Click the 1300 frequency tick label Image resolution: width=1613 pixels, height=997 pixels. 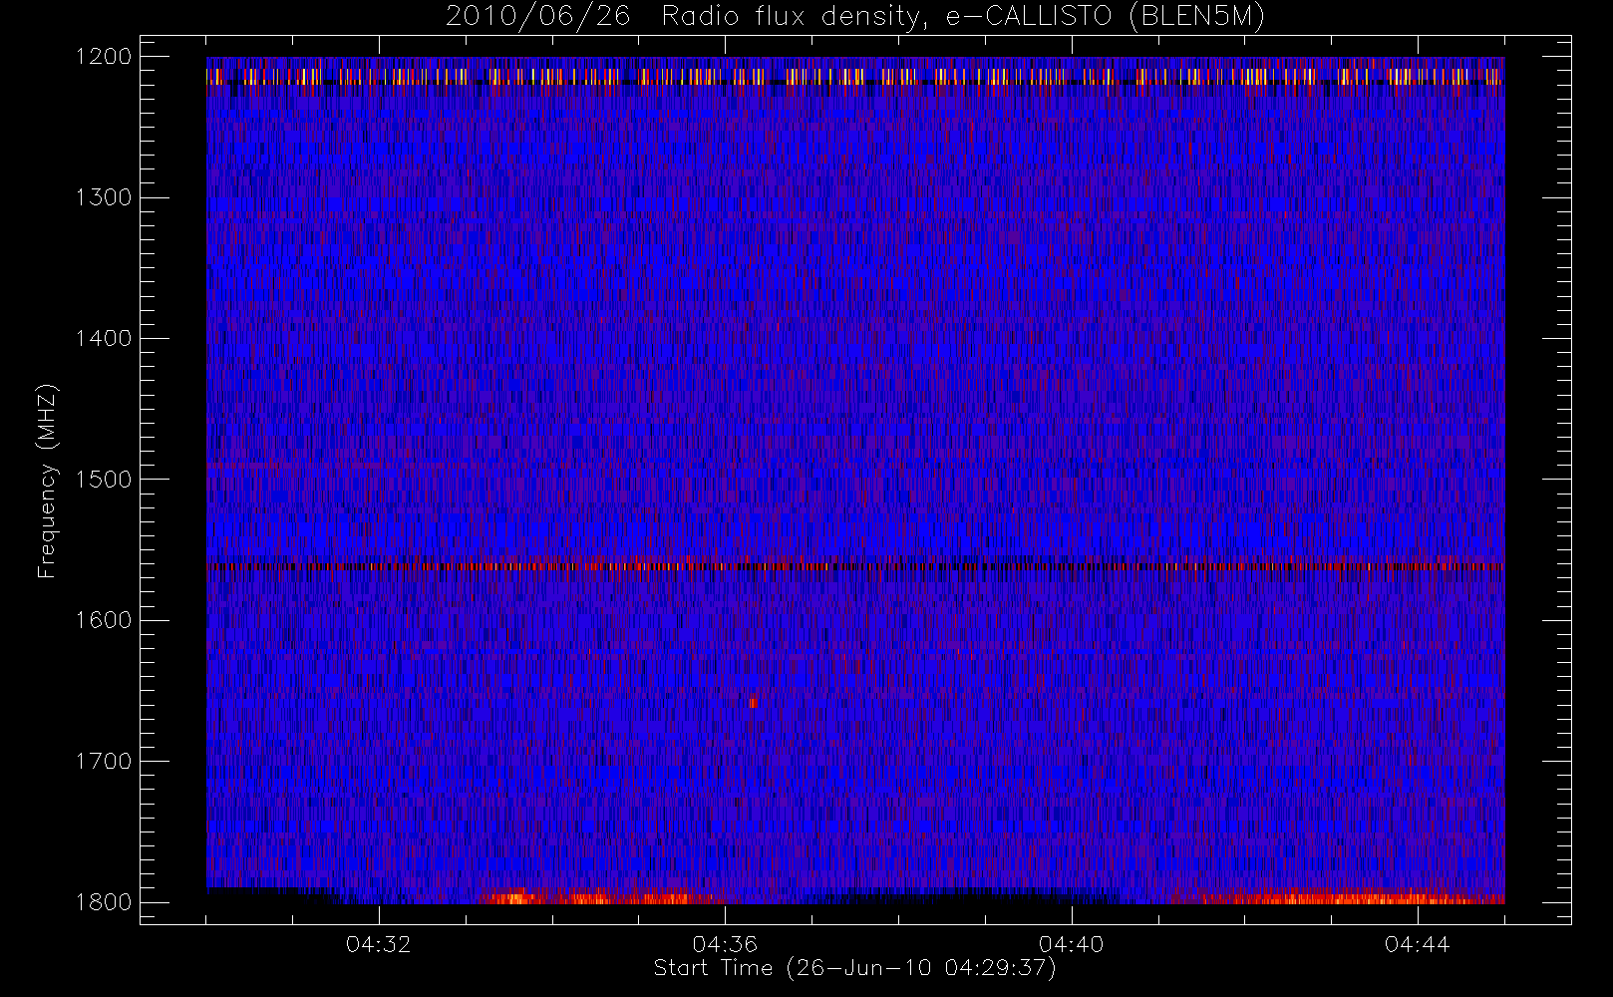point(104,197)
